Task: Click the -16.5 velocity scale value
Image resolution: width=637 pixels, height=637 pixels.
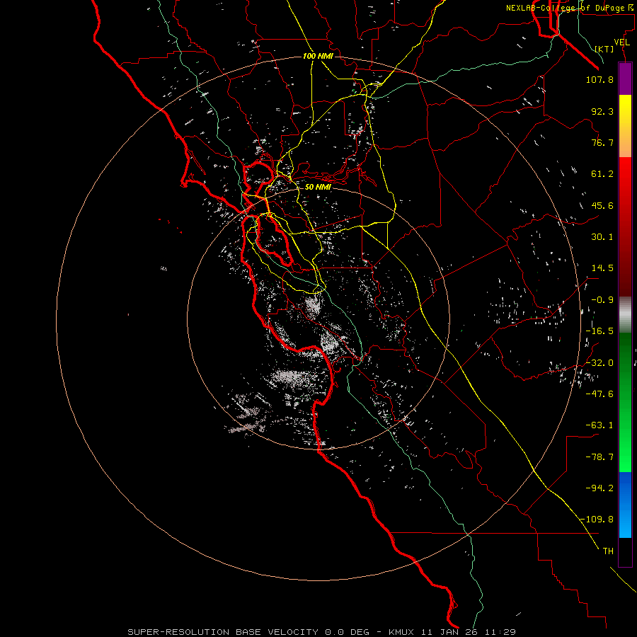Action: [x=599, y=331]
